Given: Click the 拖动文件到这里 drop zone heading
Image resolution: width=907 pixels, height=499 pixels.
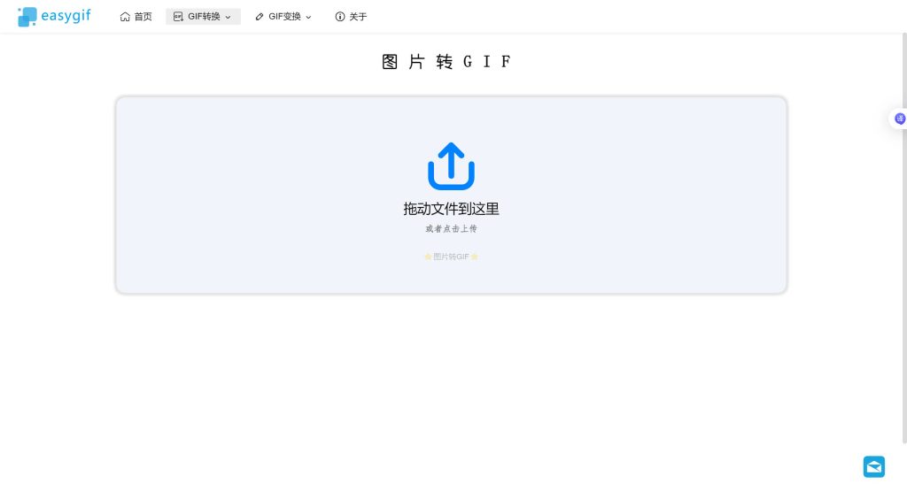Looking at the screenshot, I should coord(451,209).
